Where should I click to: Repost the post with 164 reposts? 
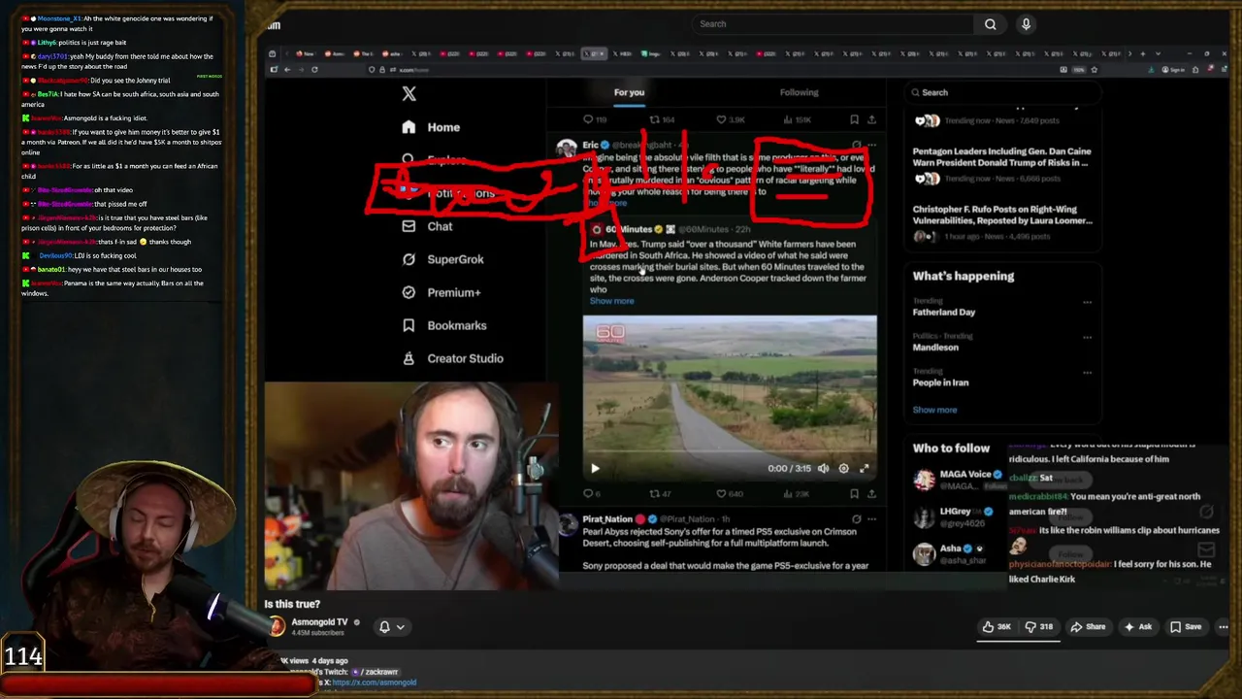point(662,119)
